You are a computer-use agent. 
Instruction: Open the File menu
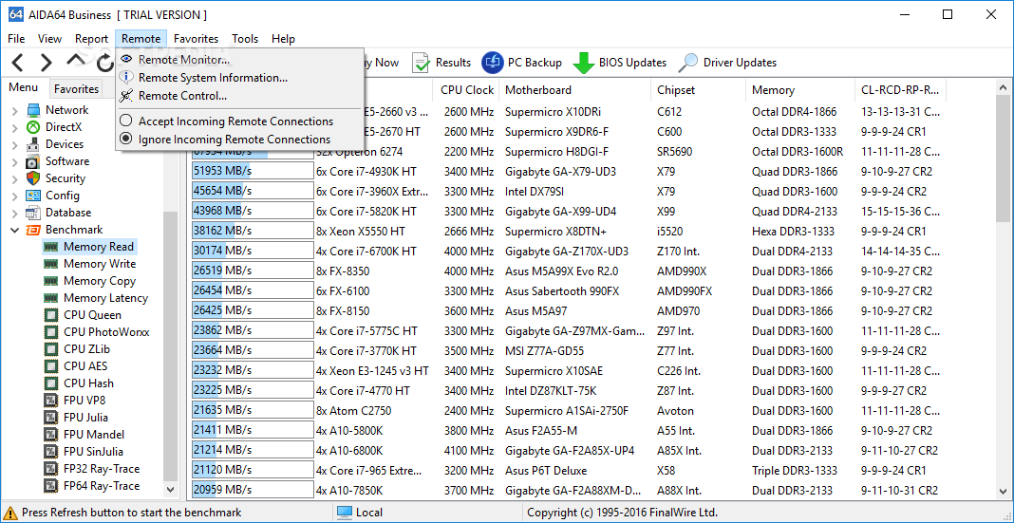coord(16,39)
